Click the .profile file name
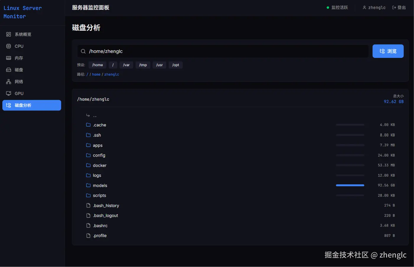Screen dimensions: 414x267 coord(100,236)
